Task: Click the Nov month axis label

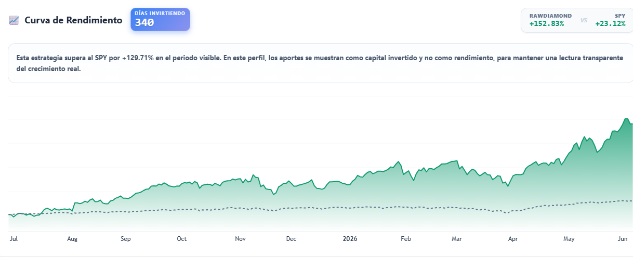Action: click(x=240, y=239)
